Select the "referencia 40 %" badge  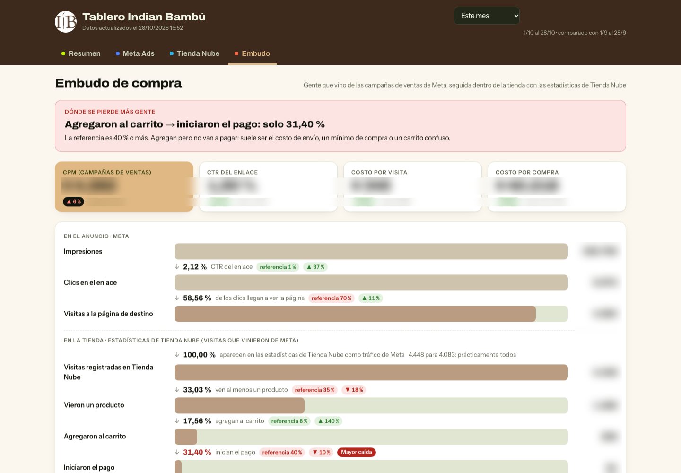point(282,452)
